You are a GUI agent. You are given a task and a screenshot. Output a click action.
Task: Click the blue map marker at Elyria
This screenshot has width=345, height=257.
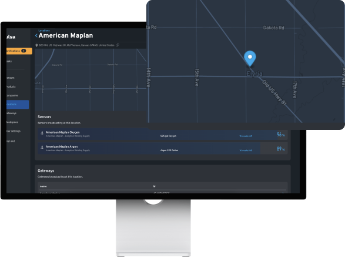[x=250, y=58]
